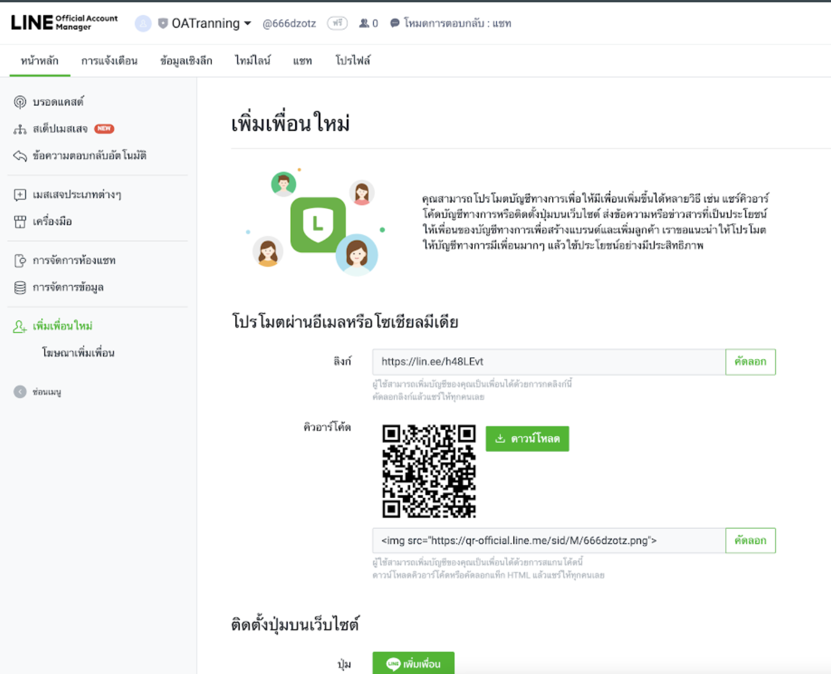Click the https://lin.ee/h48LEvt link field
Screen dimensions: 831x674
pyautogui.click(x=549, y=362)
